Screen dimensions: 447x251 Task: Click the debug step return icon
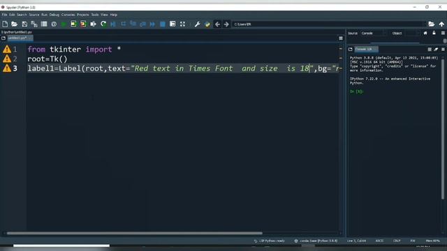(x=142, y=24)
